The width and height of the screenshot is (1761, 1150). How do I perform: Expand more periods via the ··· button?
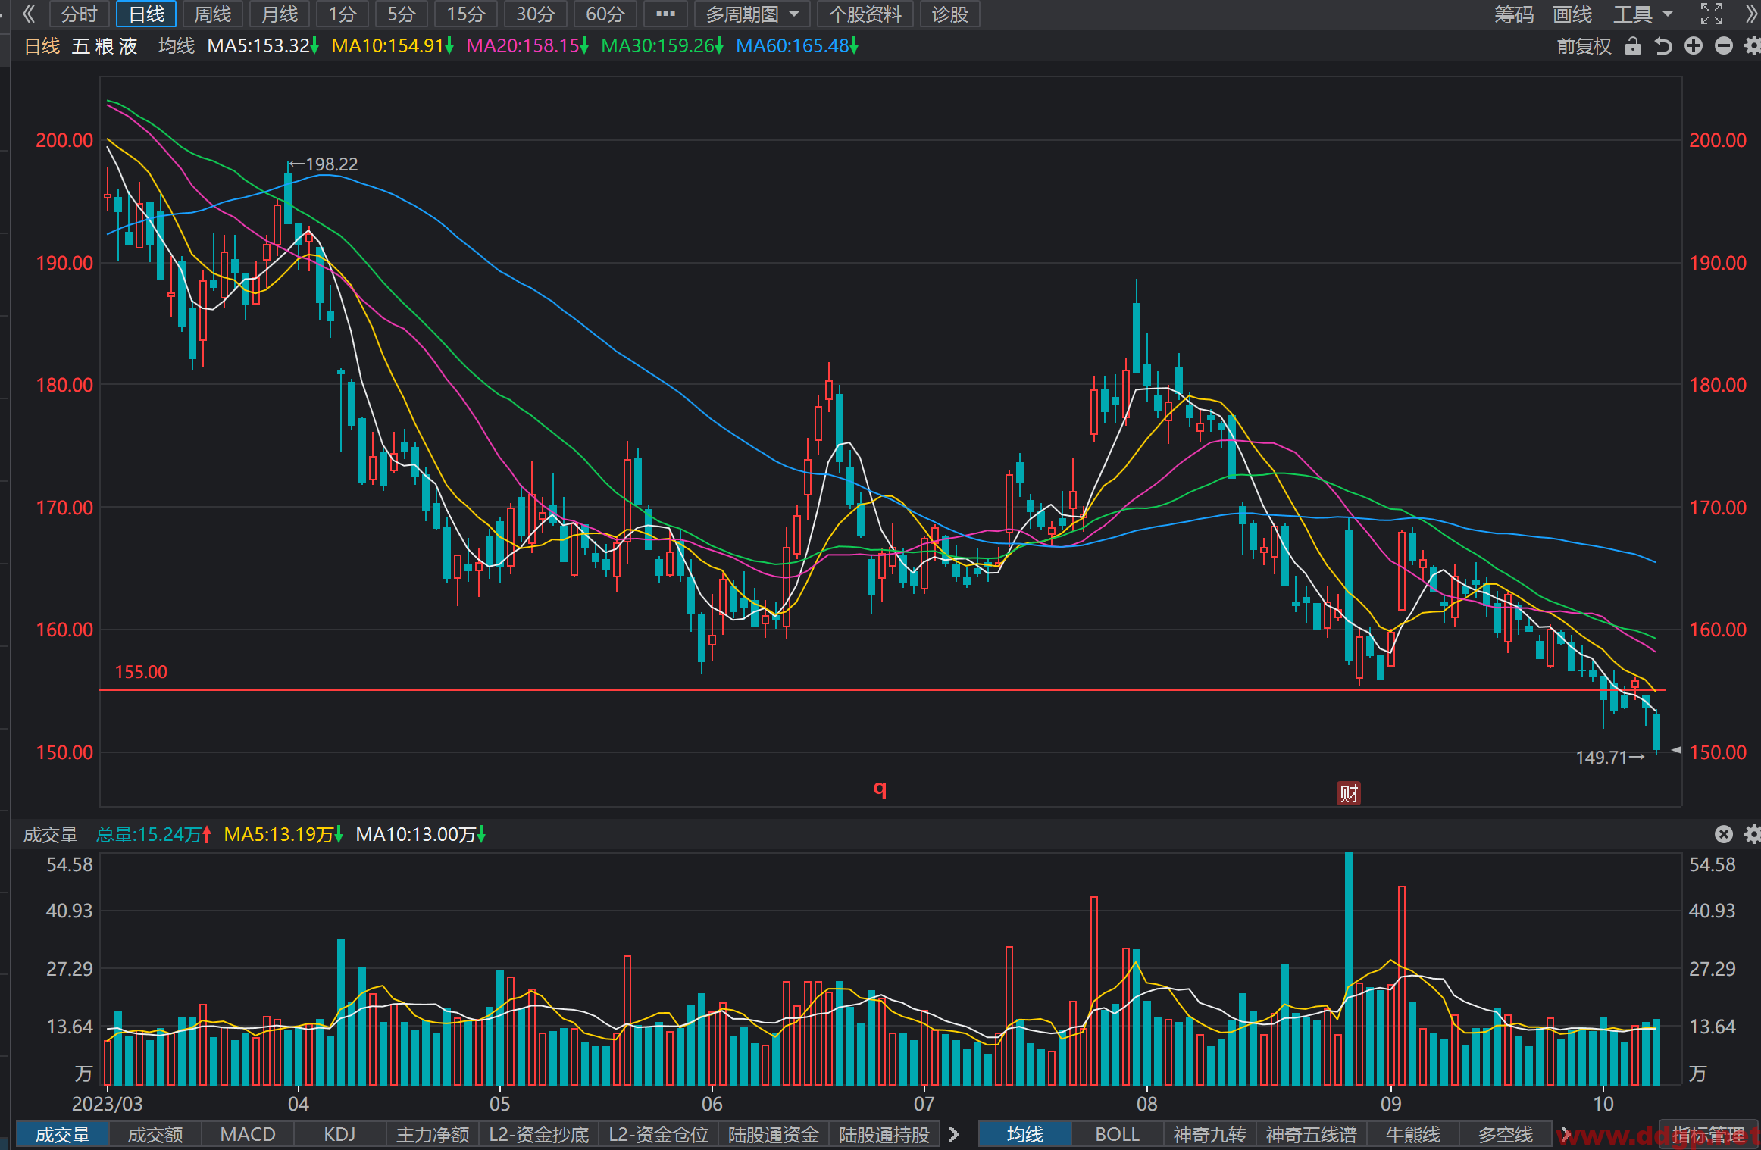pyautogui.click(x=665, y=14)
